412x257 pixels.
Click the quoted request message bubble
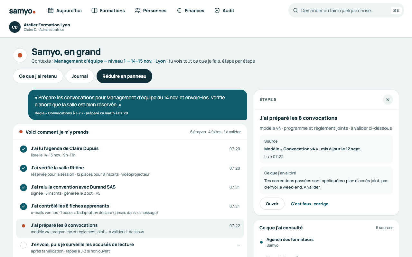pos(138,105)
